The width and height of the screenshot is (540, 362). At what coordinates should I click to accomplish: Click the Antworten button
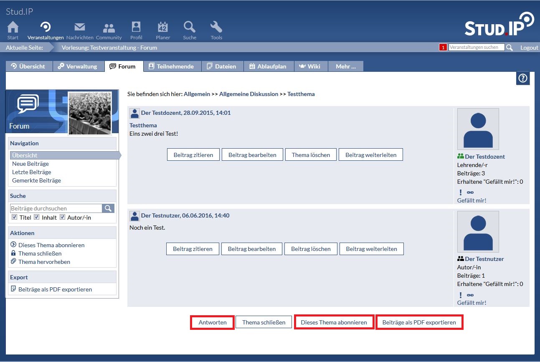[212, 322]
